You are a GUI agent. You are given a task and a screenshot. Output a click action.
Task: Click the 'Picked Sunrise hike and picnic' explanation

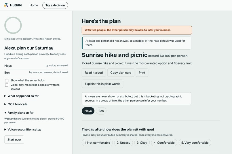click(137, 63)
